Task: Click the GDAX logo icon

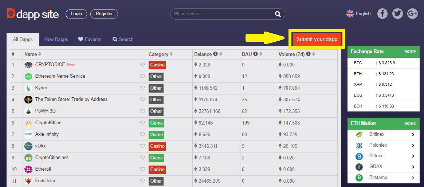Action: pos(359,167)
